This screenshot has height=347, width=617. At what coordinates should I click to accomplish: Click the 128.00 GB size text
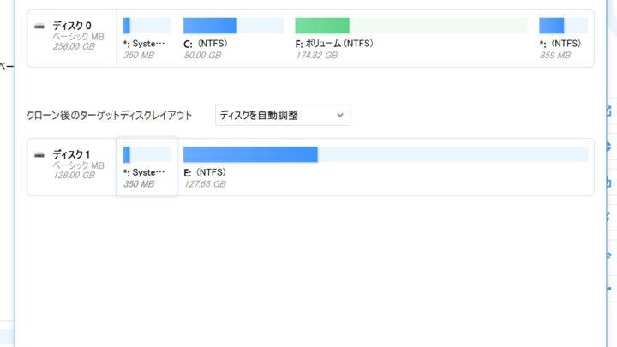[74, 175]
